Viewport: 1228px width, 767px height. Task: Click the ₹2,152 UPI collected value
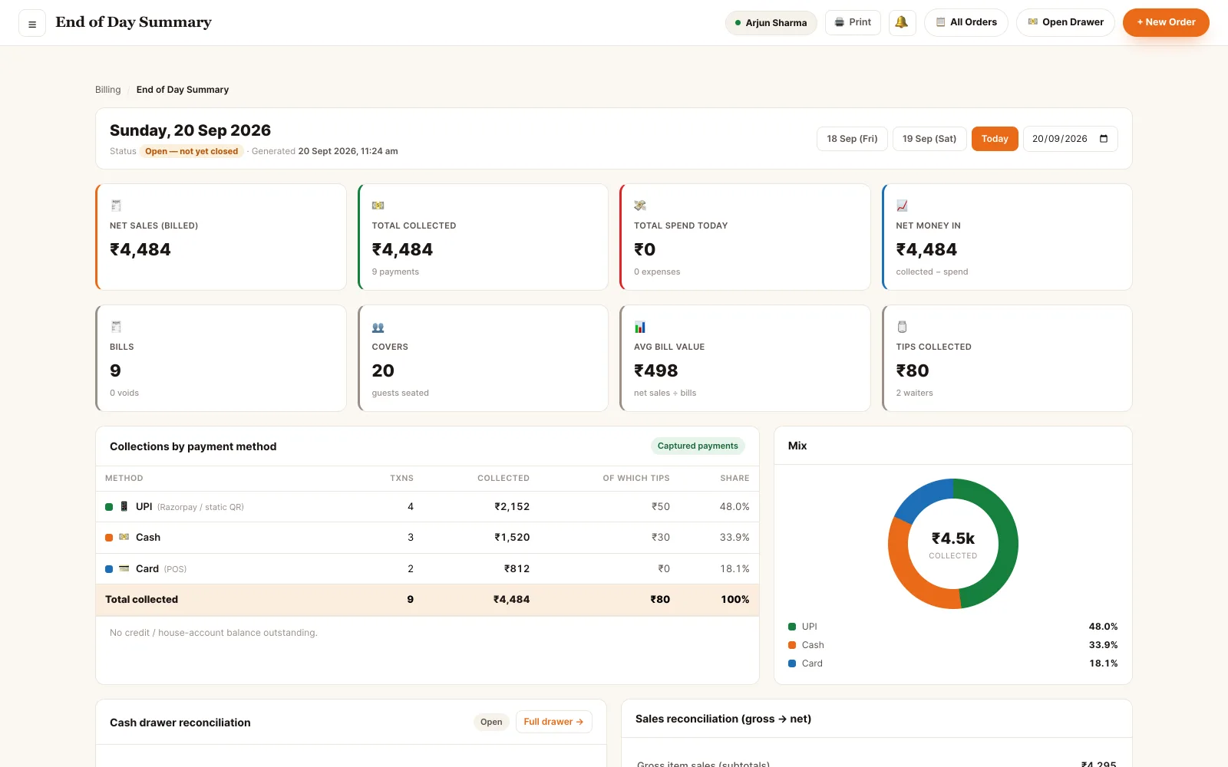(512, 506)
